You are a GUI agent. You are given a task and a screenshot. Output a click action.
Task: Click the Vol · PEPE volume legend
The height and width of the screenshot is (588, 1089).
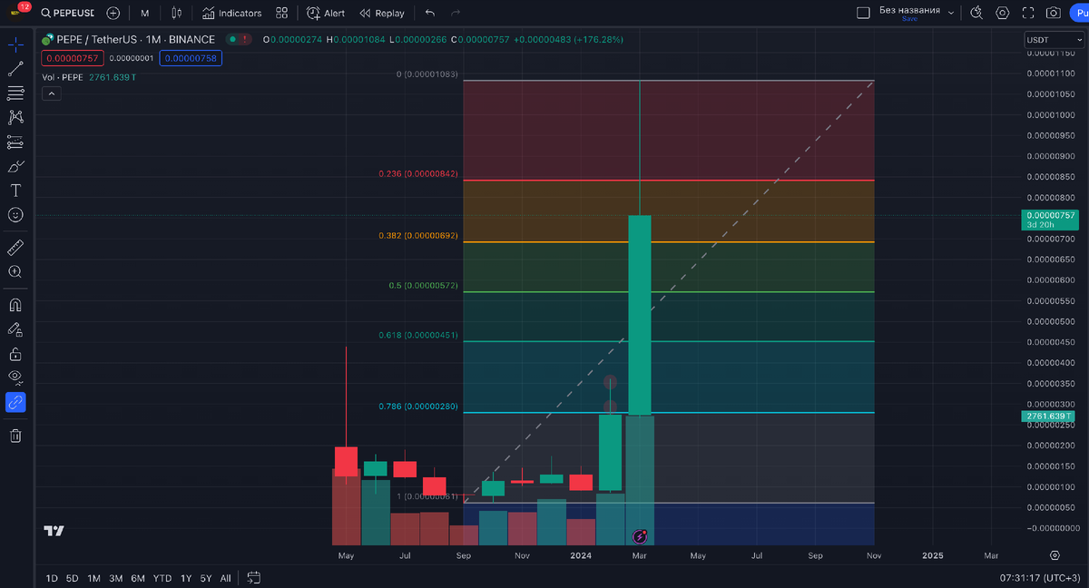(63, 77)
